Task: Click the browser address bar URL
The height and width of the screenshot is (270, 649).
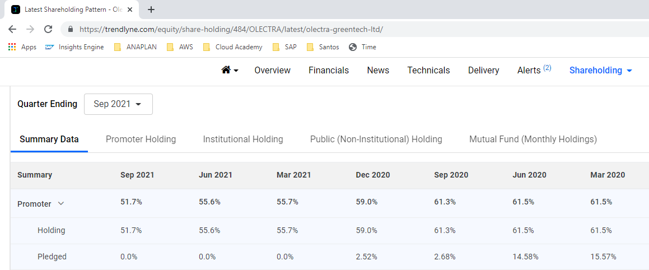Action: point(231,29)
